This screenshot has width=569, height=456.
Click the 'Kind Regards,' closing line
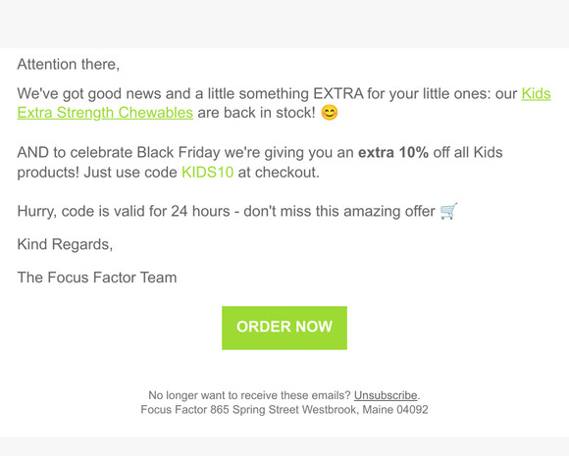(x=65, y=244)
